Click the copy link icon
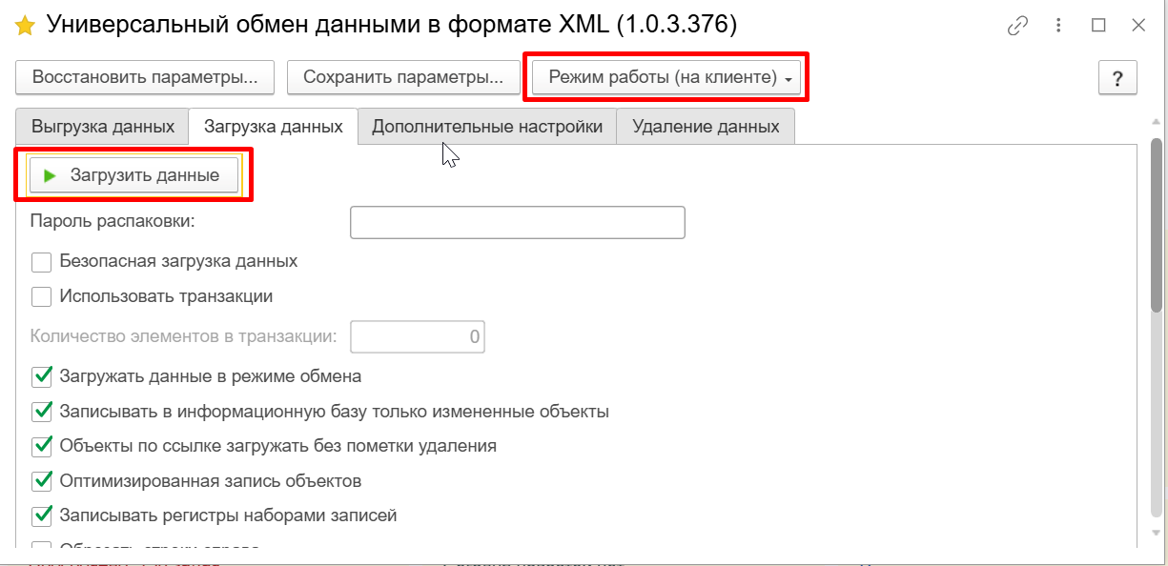Image resolution: width=1168 pixels, height=566 pixels. pyautogui.click(x=1017, y=26)
